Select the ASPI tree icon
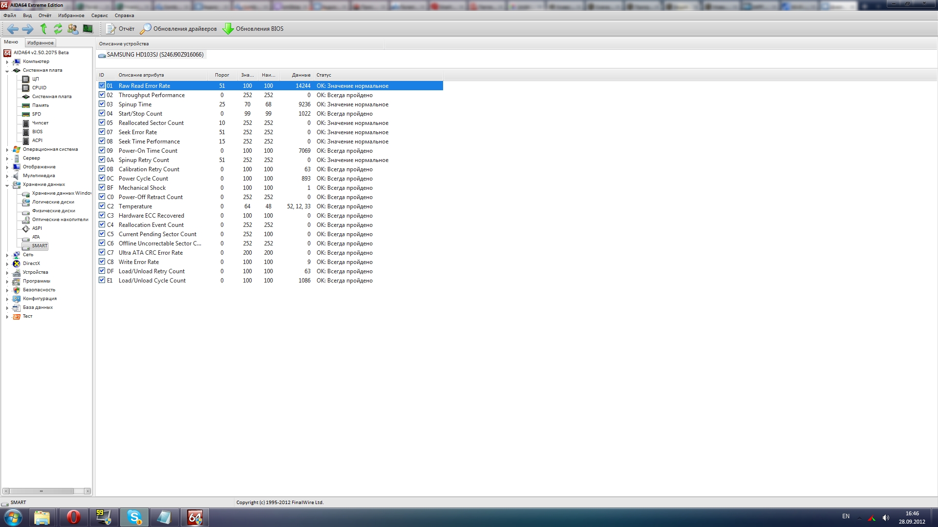This screenshot has width=938, height=527. click(x=26, y=228)
